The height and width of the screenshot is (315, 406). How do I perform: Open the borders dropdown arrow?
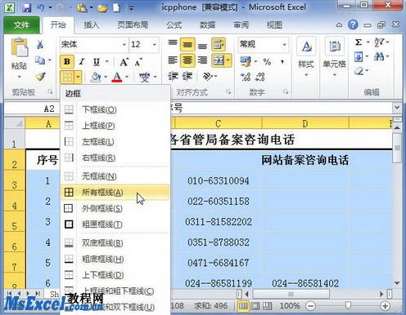(78, 78)
